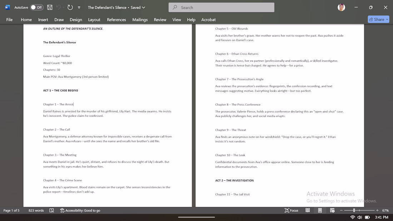Click 'Chapter 10 – The Leak' heading

230,155
